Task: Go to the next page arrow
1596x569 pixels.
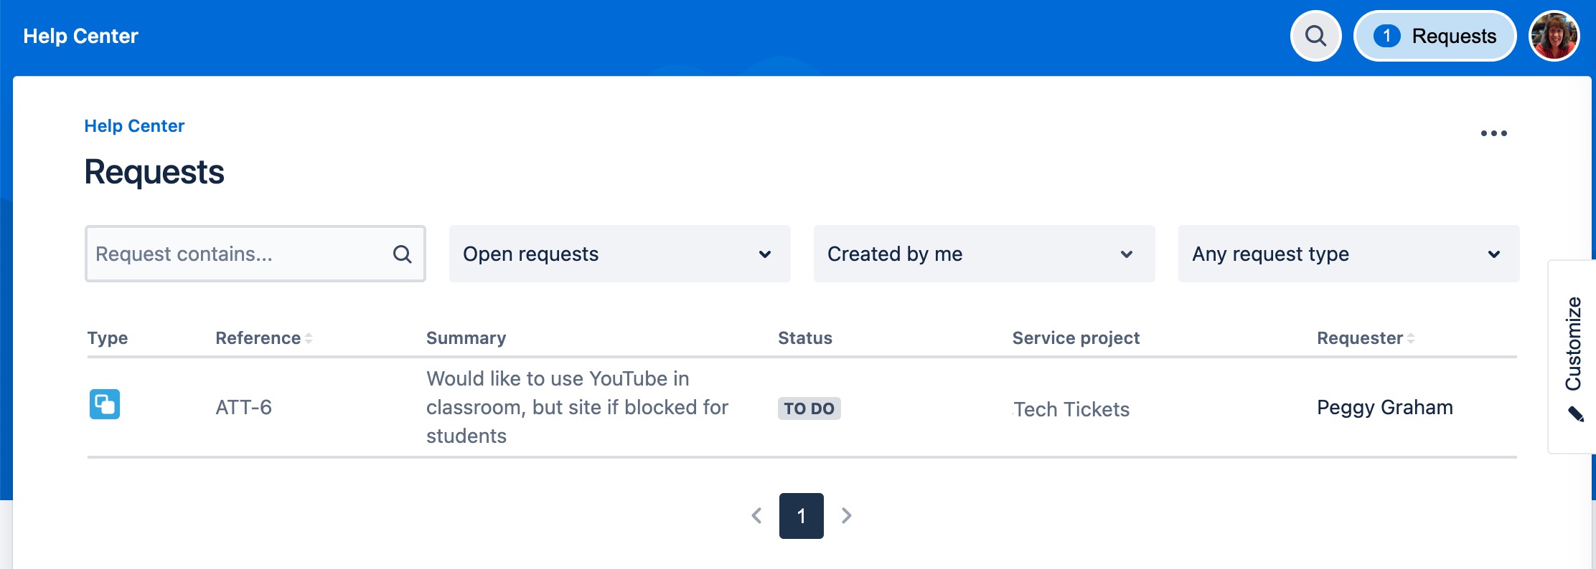Action: point(847,516)
